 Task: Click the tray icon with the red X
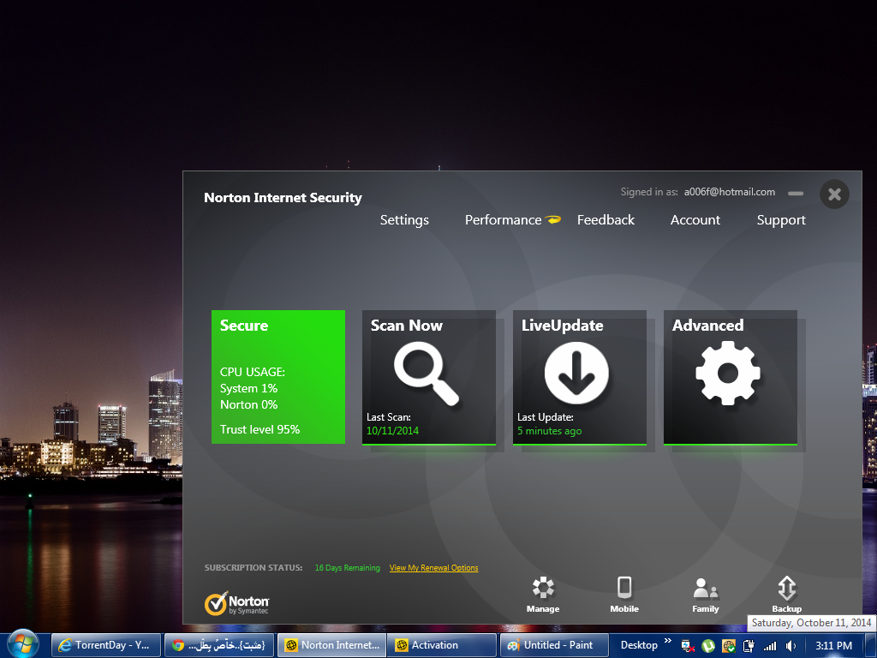[x=688, y=646]
